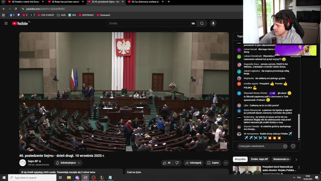
Task: Open the CHIL PLAYLIST bookmark
Action: click(46, 15)
